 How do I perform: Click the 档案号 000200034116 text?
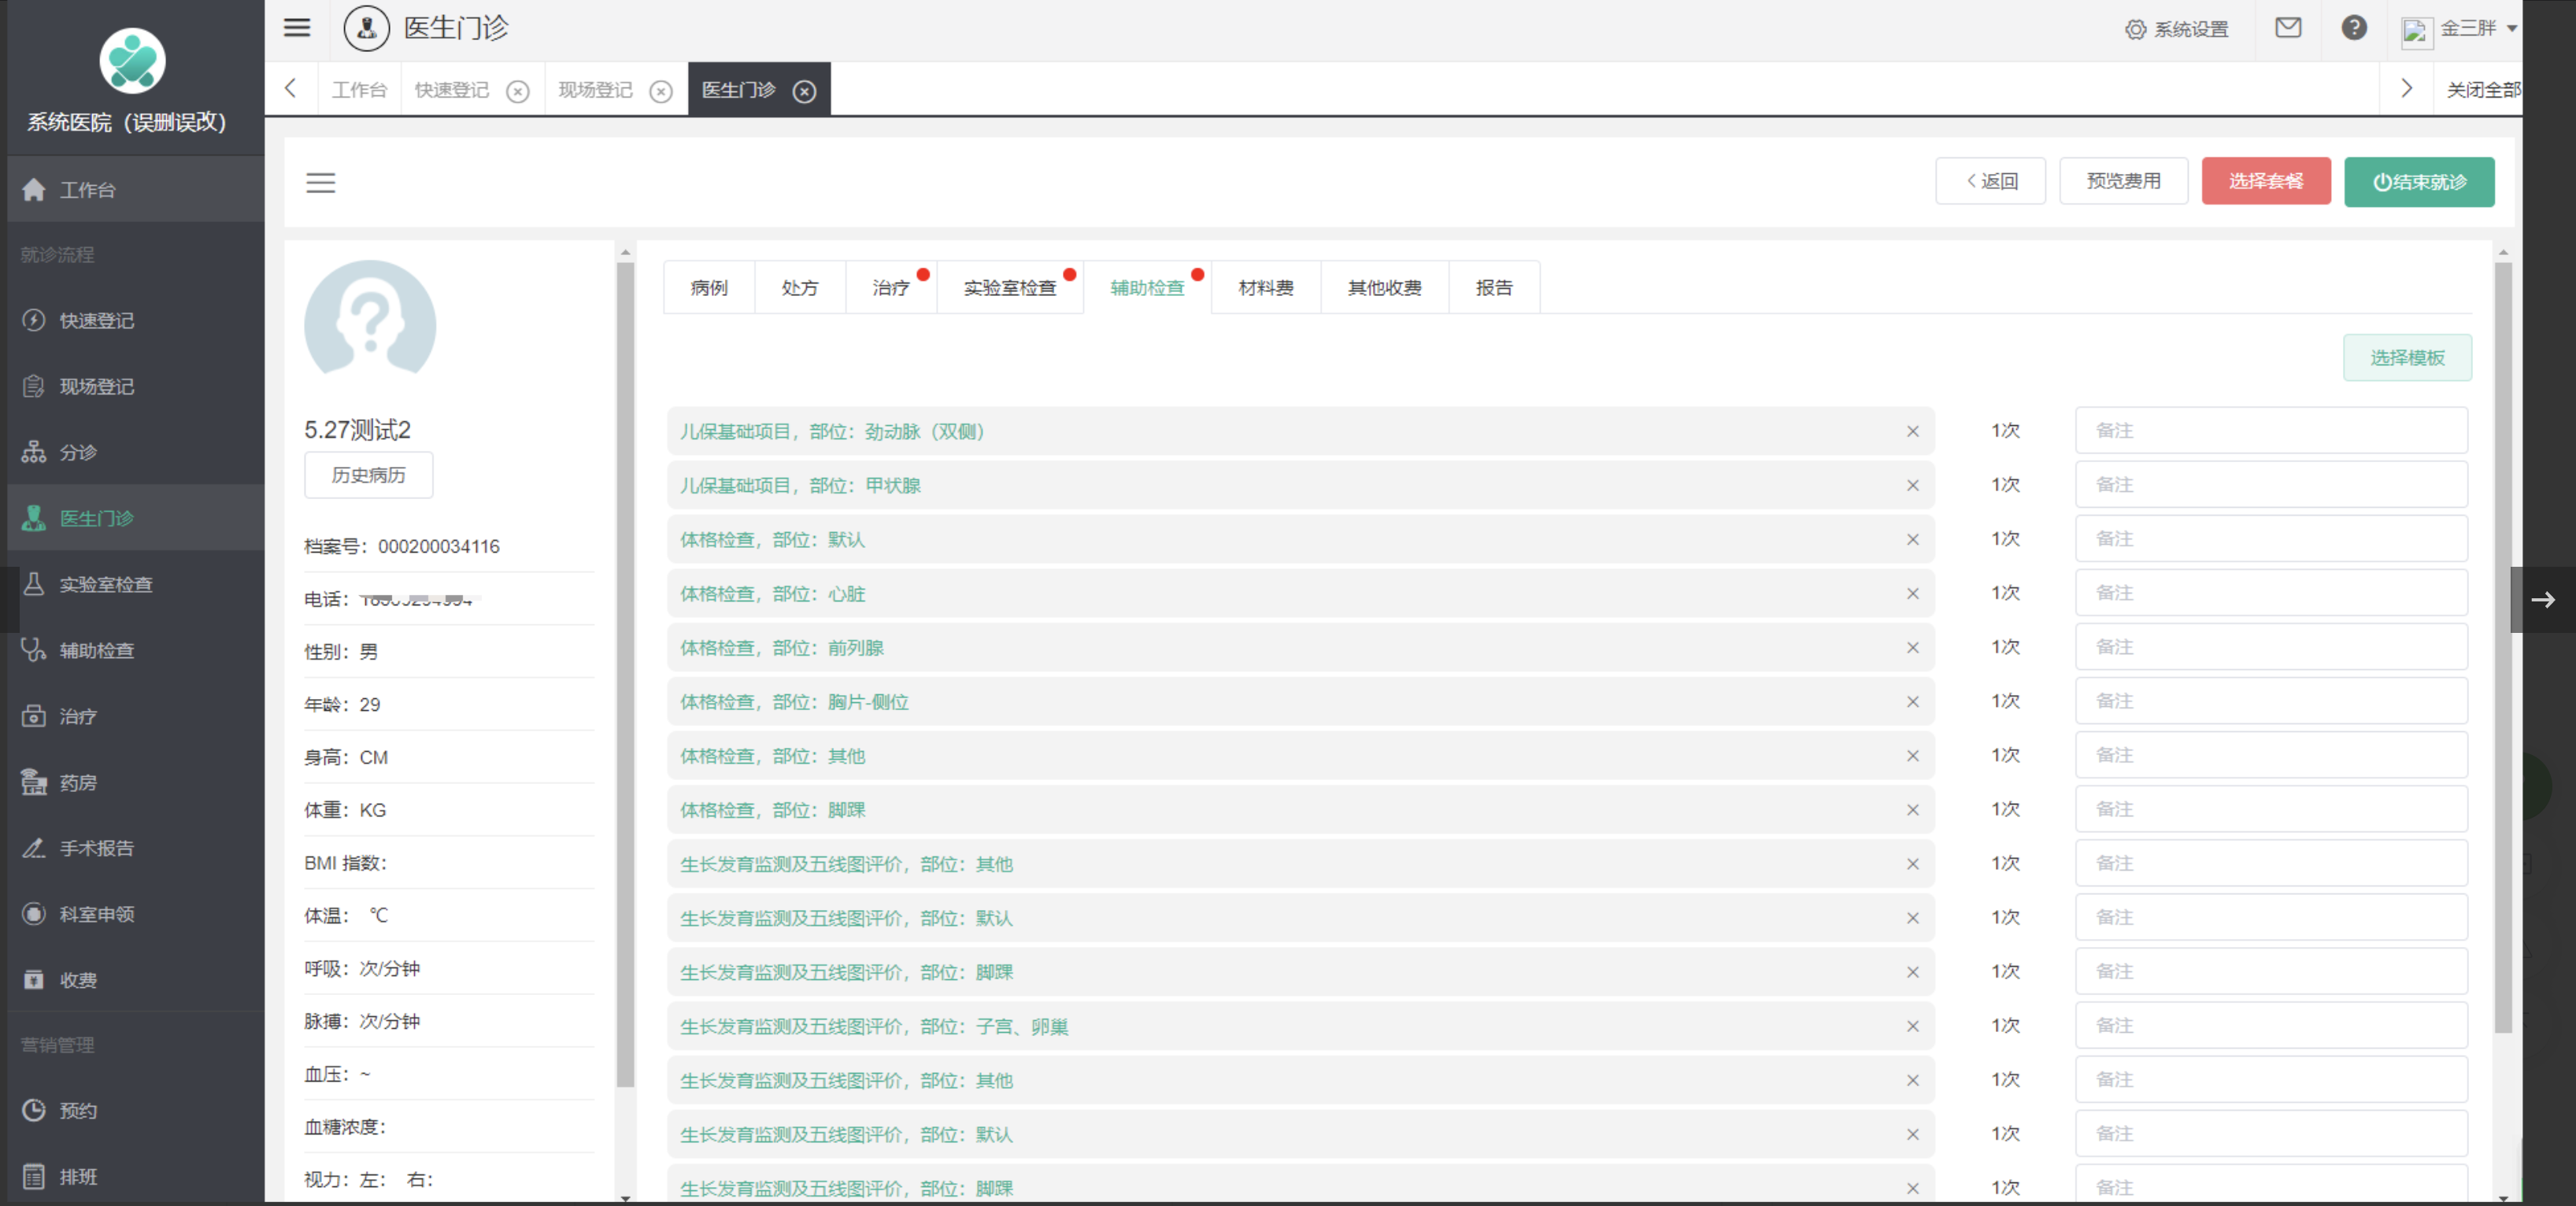click(x=402, y=546)
